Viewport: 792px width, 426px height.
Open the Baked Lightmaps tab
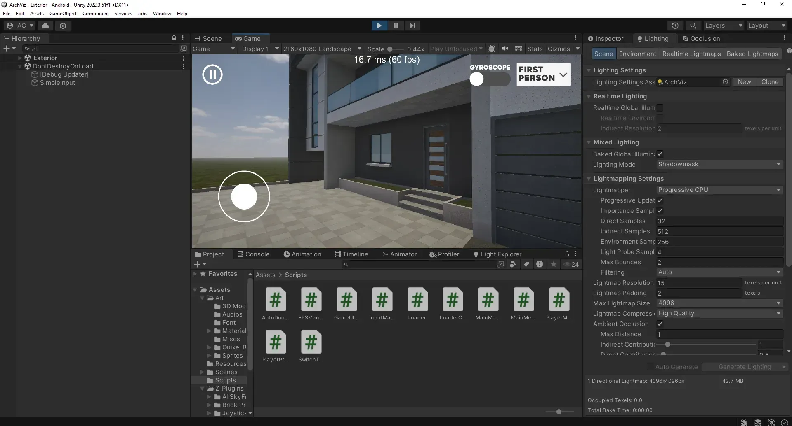pyautogui.click(x=752, y=54)
